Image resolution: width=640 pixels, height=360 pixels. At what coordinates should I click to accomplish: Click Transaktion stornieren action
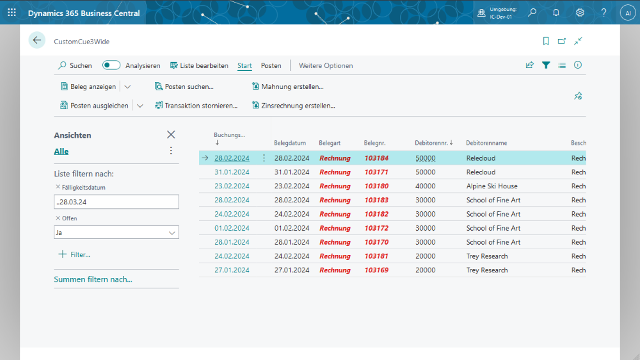[196, 106]
